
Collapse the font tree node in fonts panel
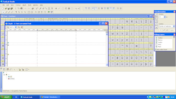tap(4, 75)
